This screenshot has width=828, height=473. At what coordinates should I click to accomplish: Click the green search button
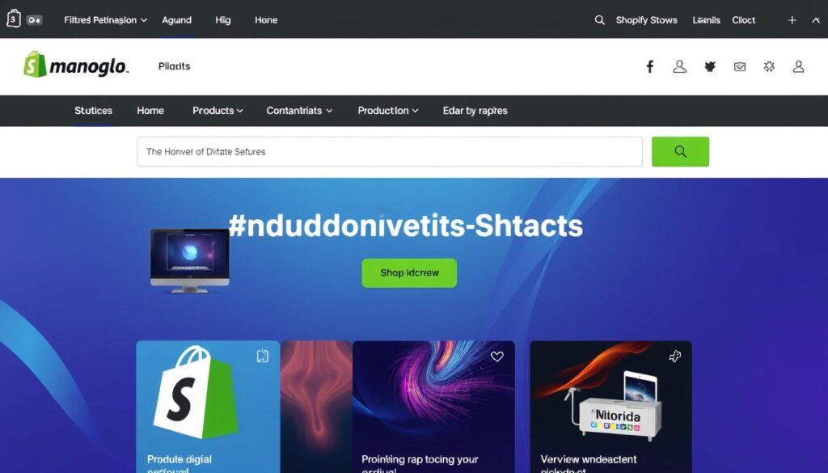680,151
